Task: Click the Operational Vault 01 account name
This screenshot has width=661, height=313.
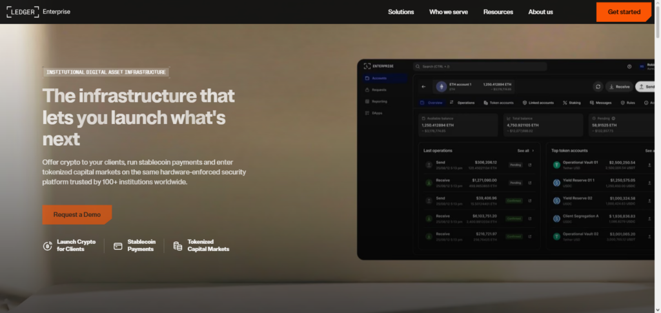Action: 580,163
